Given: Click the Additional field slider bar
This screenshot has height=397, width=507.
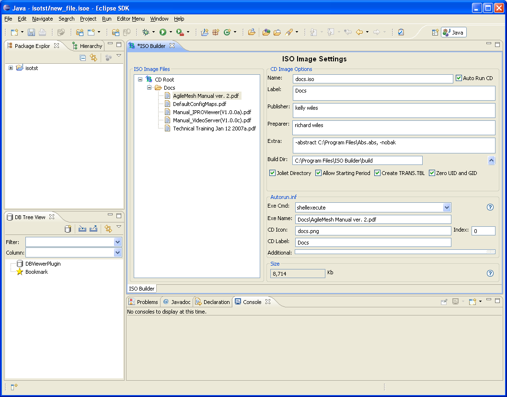Looking at the screenshot, I should (395, 251).
